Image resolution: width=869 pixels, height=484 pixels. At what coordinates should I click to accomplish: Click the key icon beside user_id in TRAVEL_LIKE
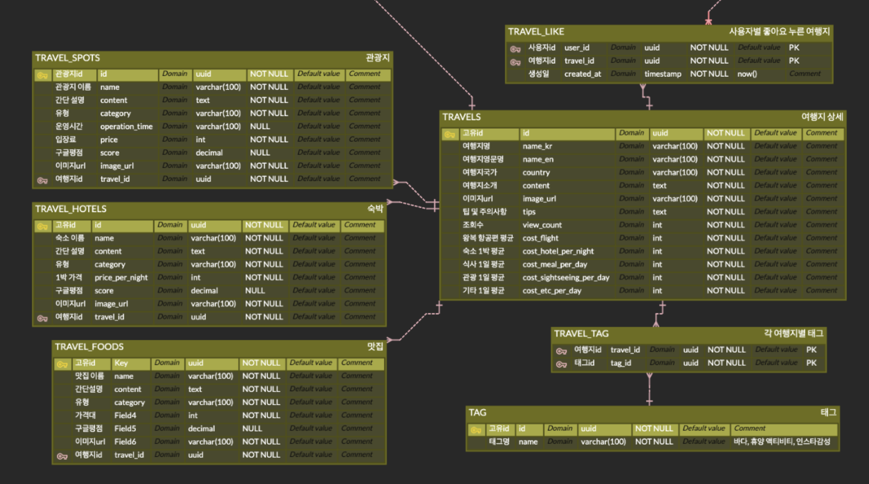515,49
